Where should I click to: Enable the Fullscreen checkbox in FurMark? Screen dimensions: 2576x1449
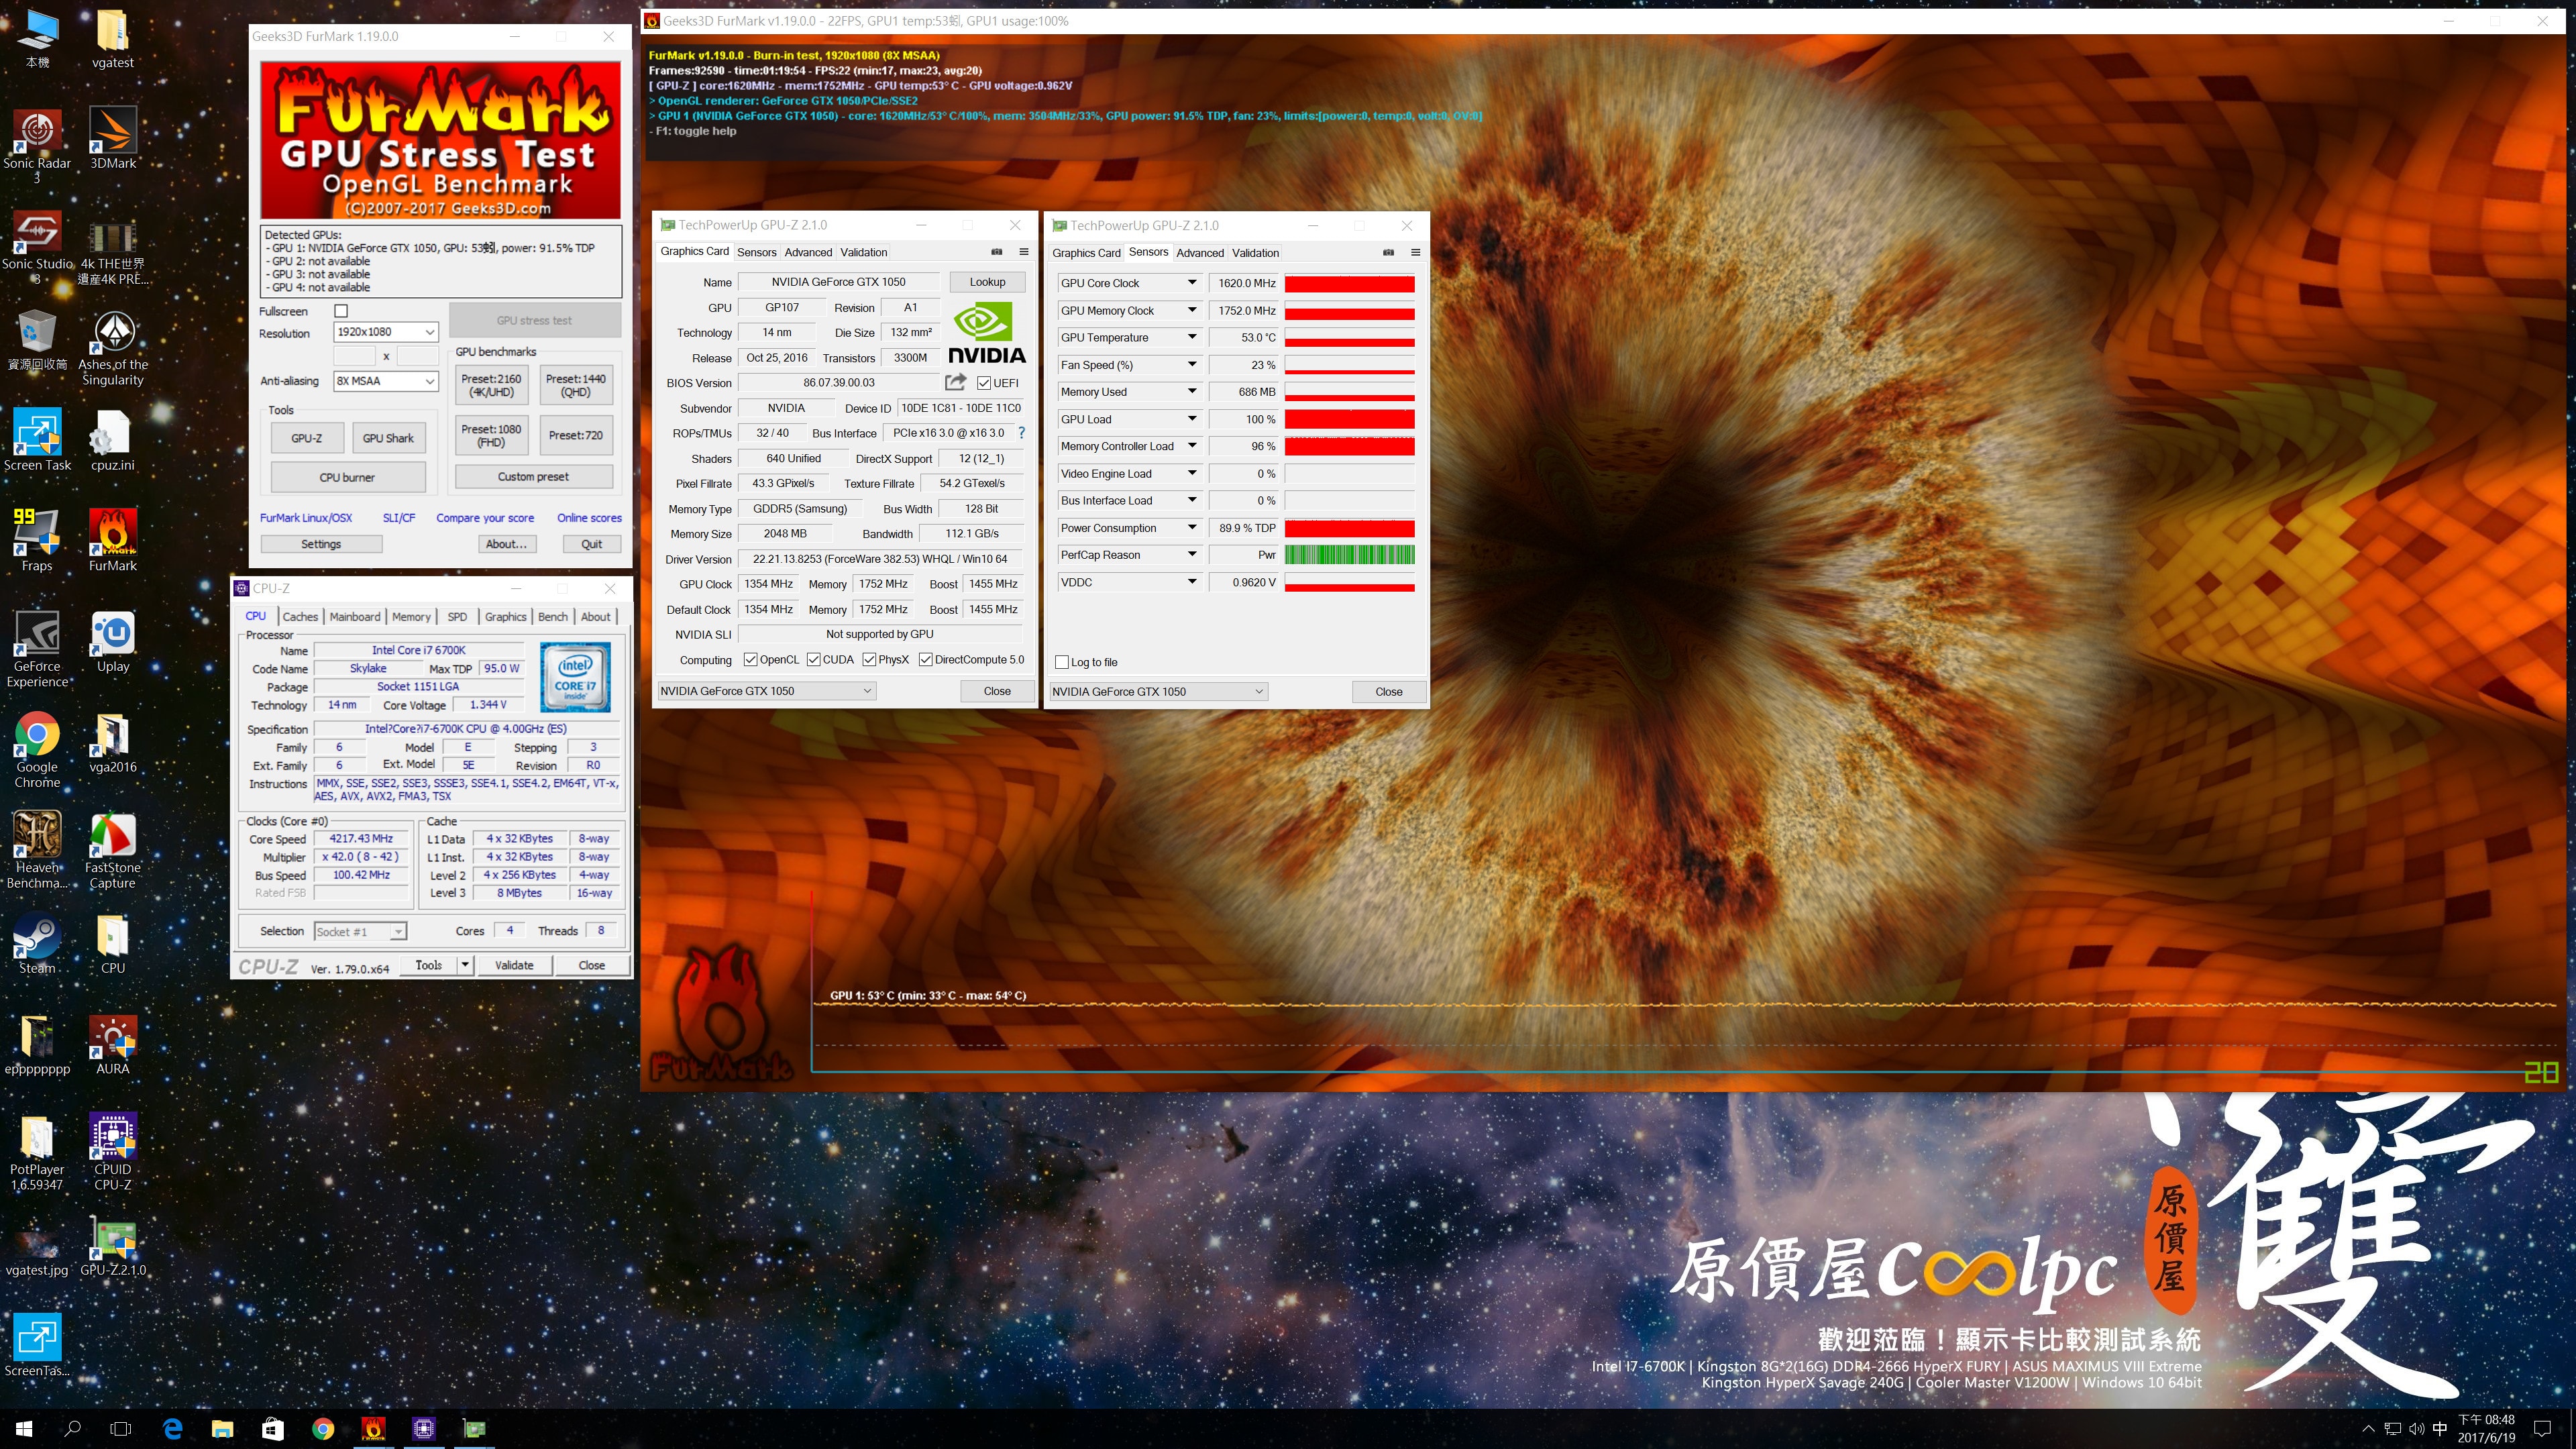[x=341, y=311]
